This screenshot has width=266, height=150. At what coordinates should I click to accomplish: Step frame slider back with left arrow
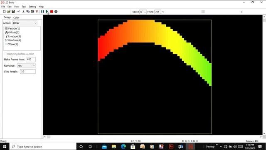[x=163, y=12]
